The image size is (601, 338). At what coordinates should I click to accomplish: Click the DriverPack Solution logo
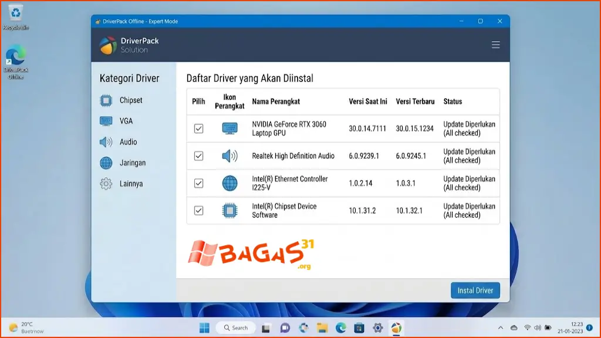(129, 45)
